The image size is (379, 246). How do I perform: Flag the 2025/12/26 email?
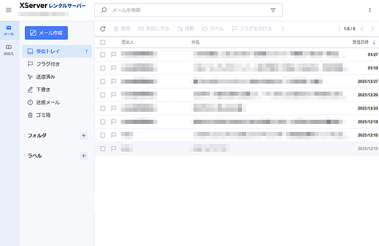(x=114, y=95)
